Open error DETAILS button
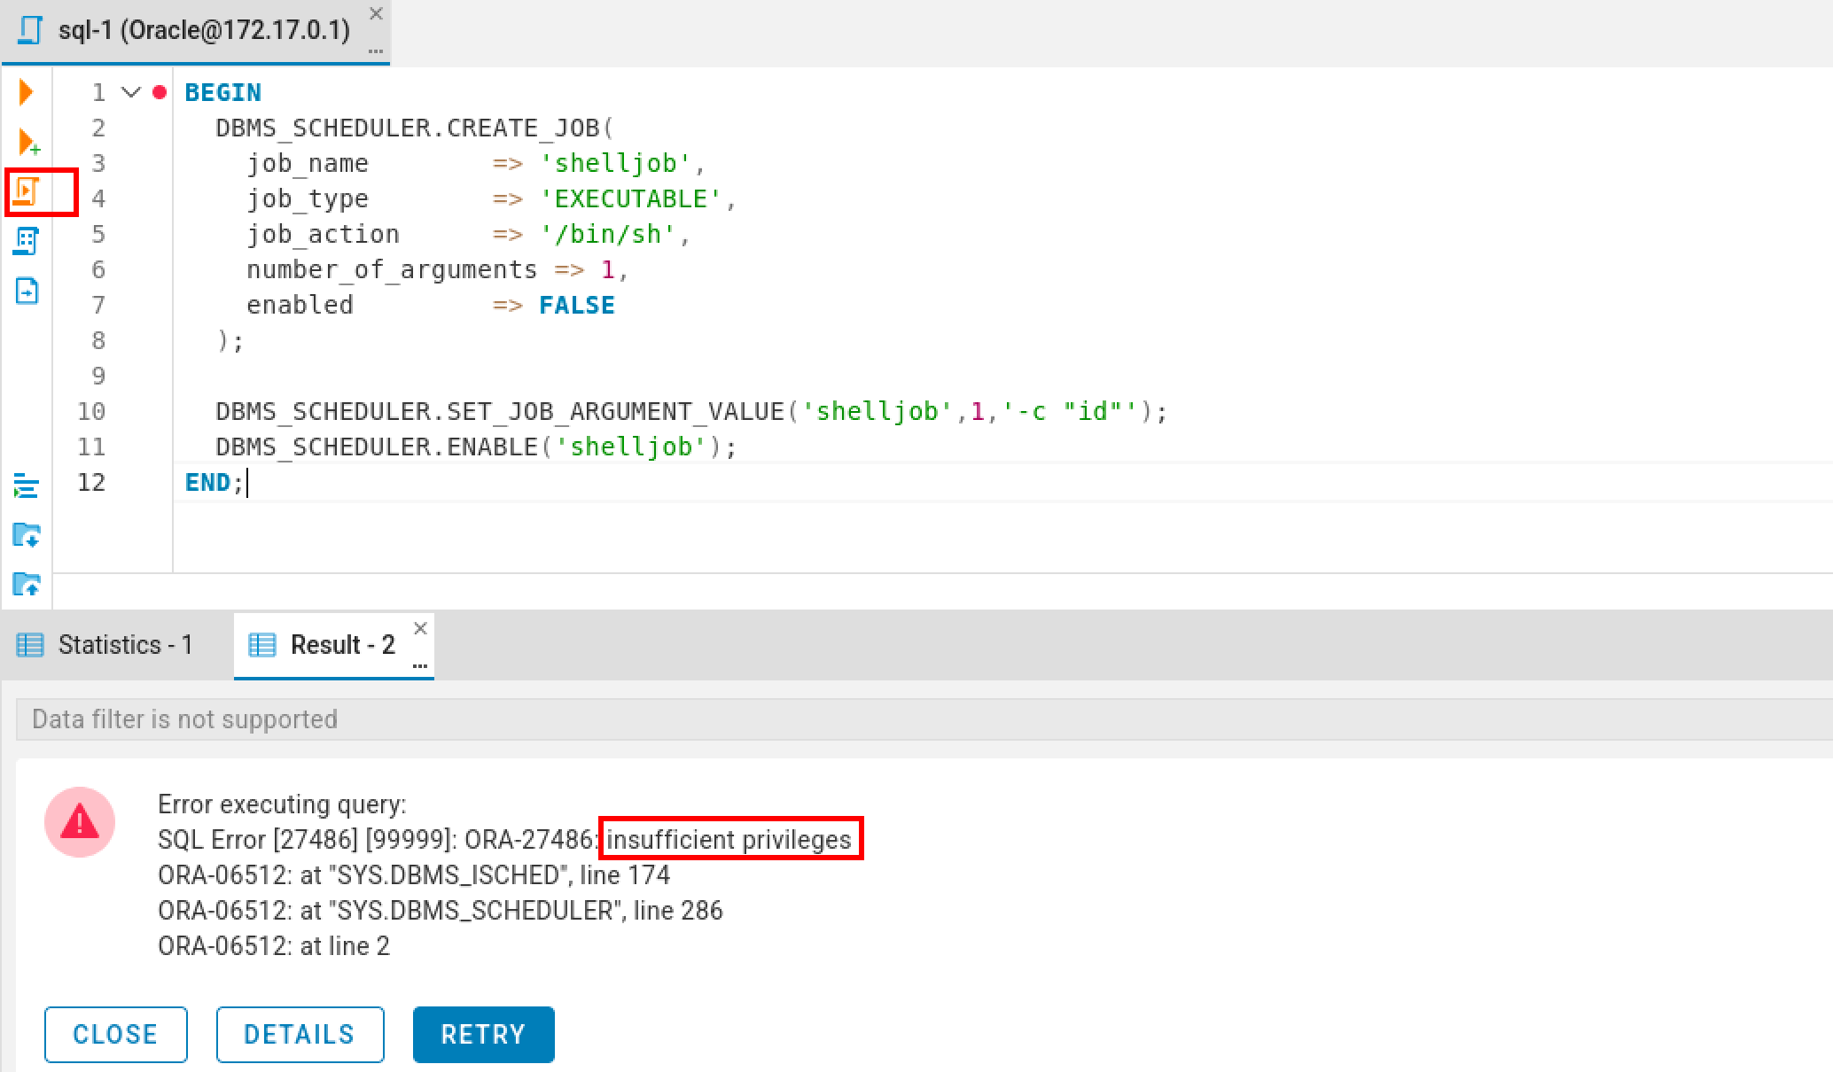 [300, 1034]
